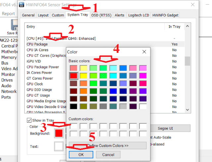The height and width of the screenshot is (162, 212).
Task: Select the CPU GT Cores (Graphics) entry
Action: point(46,55)
